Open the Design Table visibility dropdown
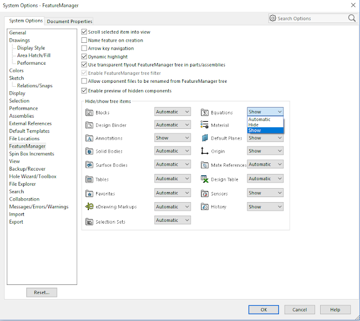 [265, 179]
